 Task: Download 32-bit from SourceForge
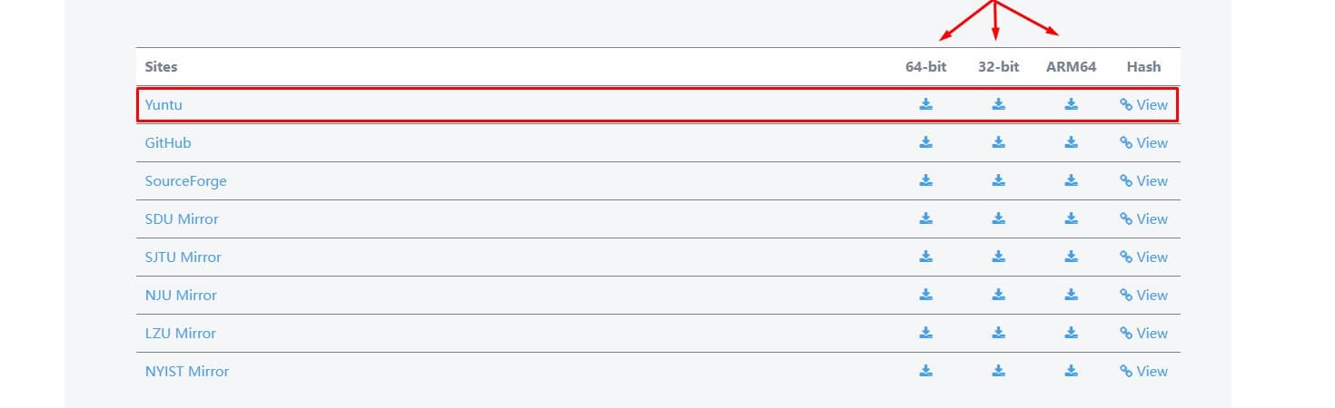pyautogui.click(x=998, y=180)
